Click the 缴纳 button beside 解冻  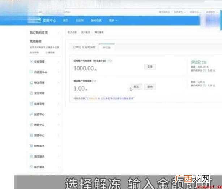(150, 87)
